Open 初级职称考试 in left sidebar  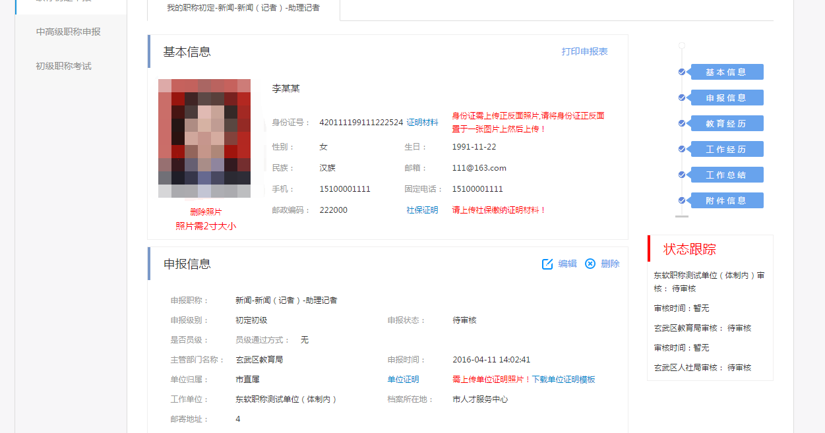tap(64, 66)
